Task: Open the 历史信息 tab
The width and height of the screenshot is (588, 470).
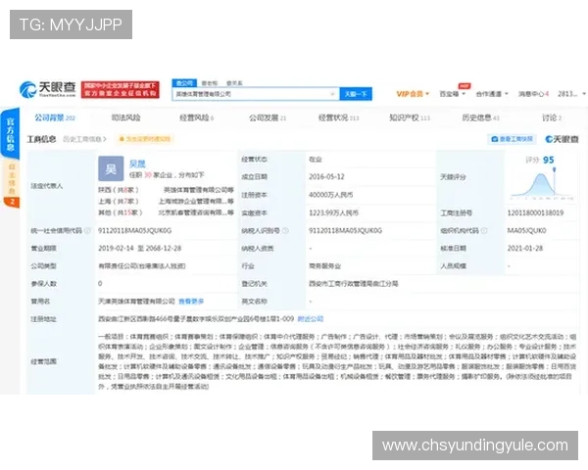Action: [480, 117]
